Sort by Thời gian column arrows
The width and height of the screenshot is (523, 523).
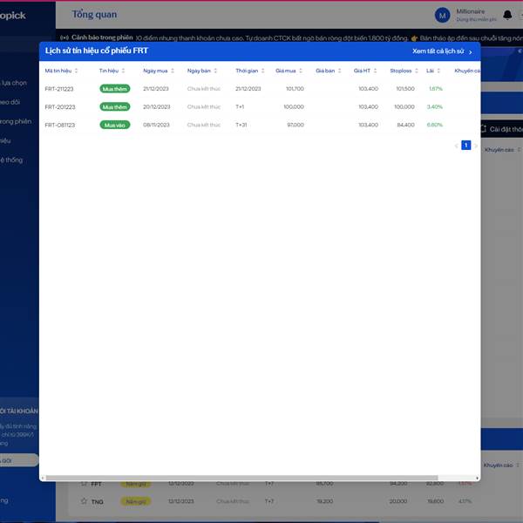(x=263, y=71)
